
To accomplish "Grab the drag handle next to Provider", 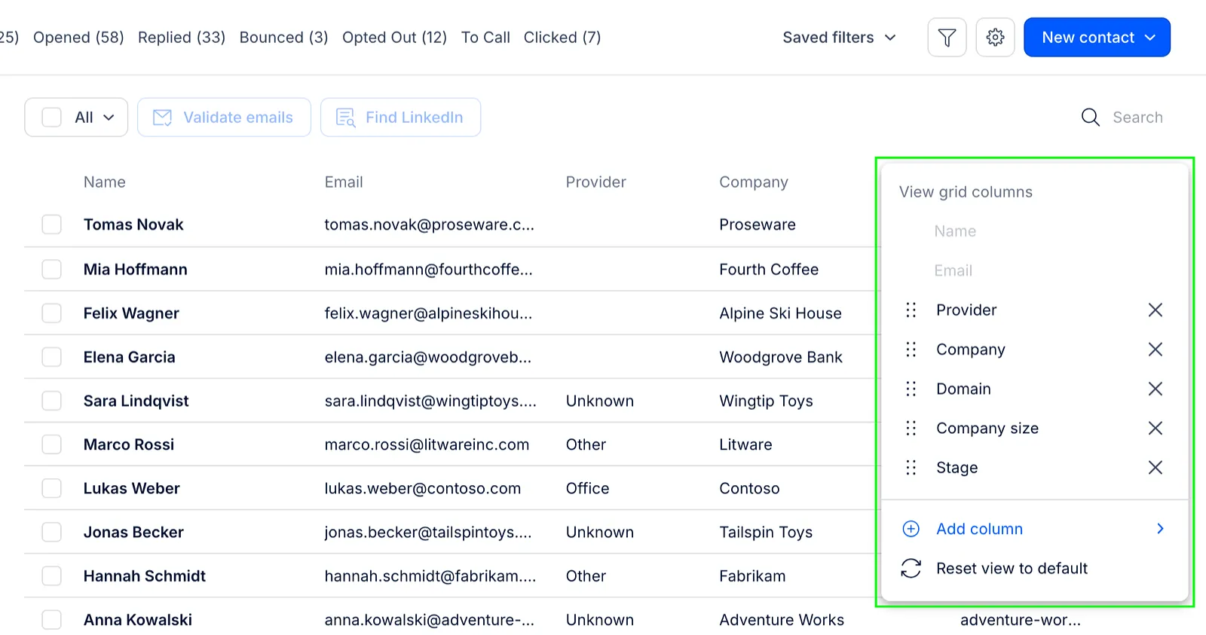I will 911,310.
